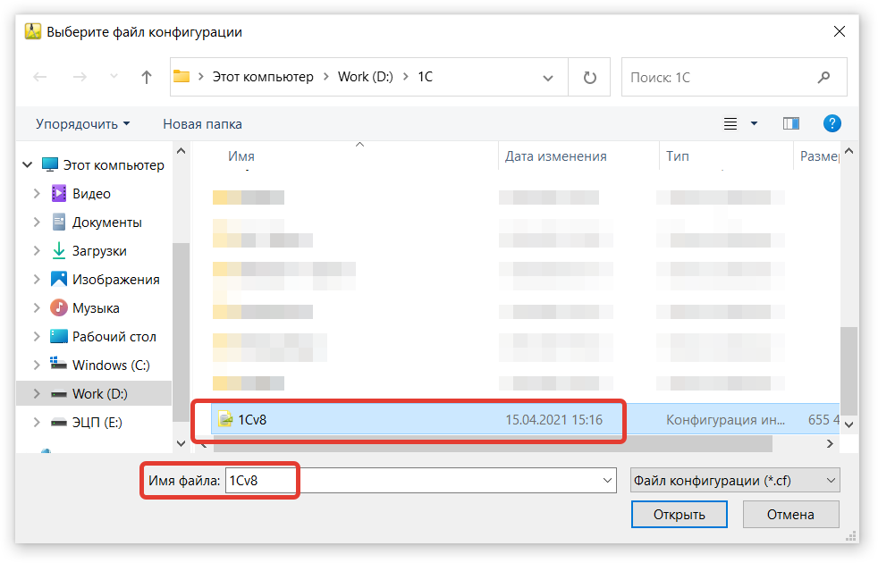Screen dimensions: 878x563
Task: Open the file type filter dropdown
Action: point(734,481)
